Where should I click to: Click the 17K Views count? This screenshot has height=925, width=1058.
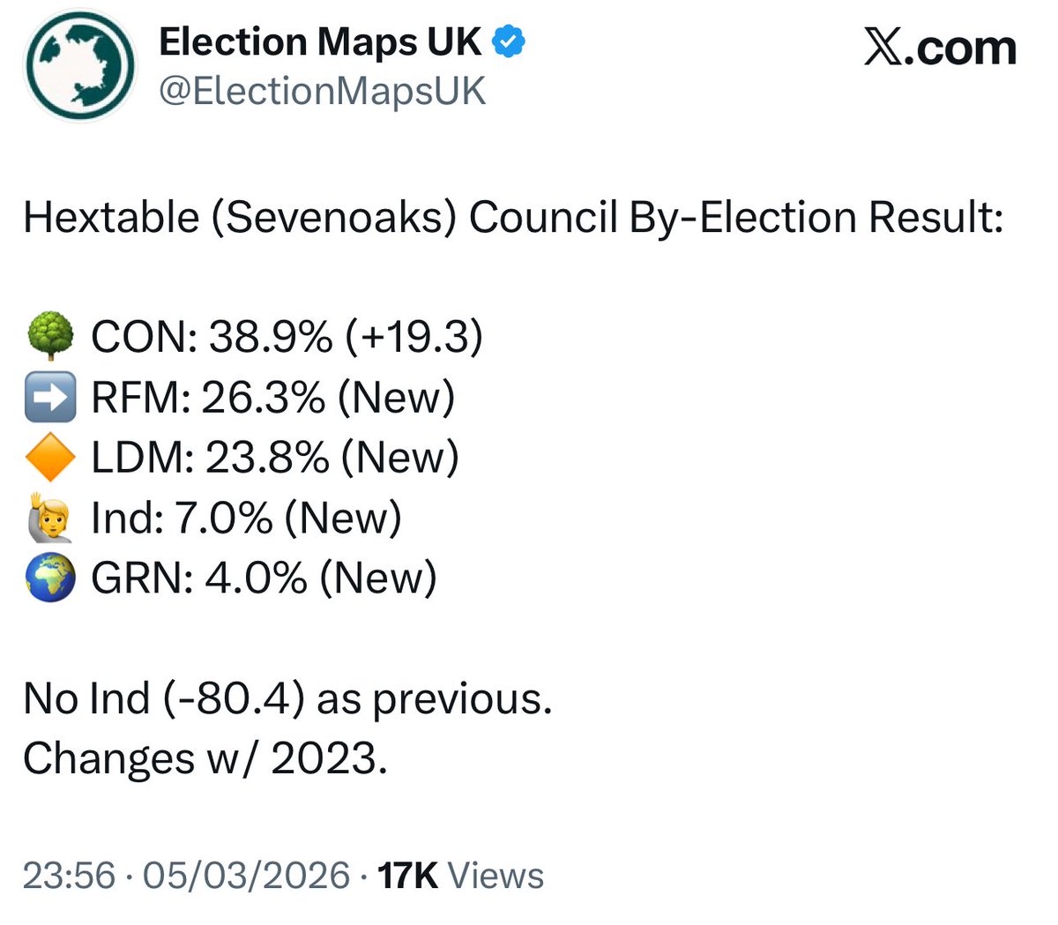(x=460, y=876)
